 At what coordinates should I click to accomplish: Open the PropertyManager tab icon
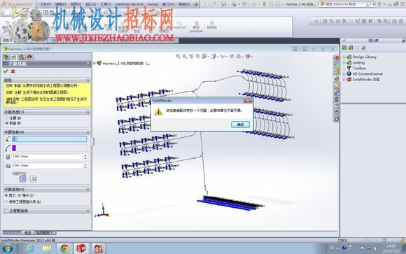14,57
